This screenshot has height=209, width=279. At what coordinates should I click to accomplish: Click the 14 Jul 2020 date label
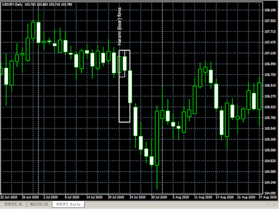[x=95, y=197]
